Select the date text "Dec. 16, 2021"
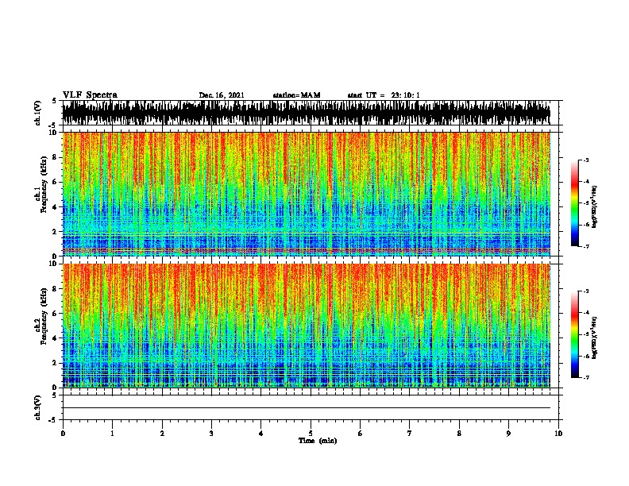 pos(222,95)
